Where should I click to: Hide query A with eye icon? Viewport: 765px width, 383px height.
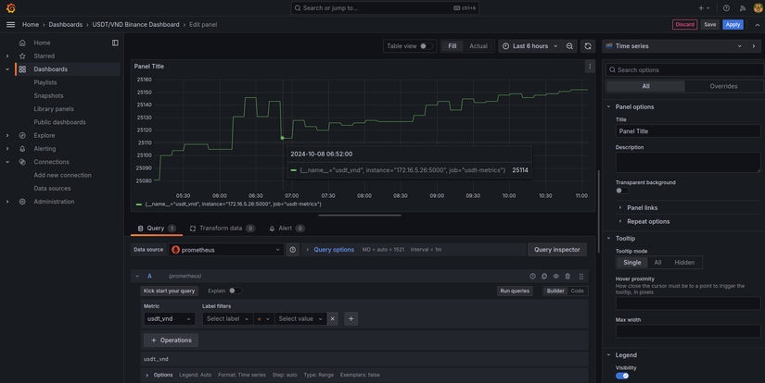tap(555, 276)
